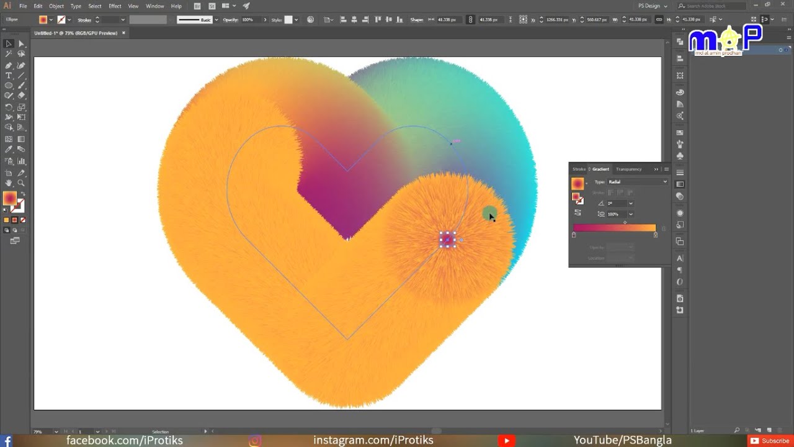Viewport: 794px width, 447px height.
Task: Switch to solid Color mode button
Action: pyautogui.click(x=7, y=220)
